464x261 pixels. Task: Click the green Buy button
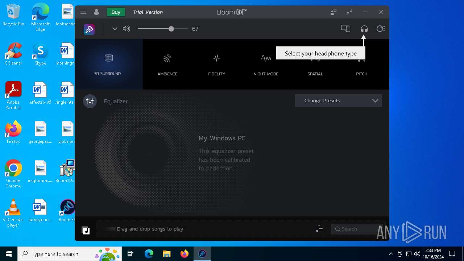(x=116, y=12)
